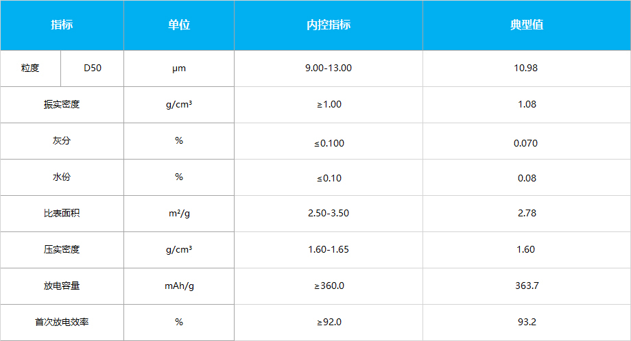The image size is (631, 341).
Task: Select the 粒度 cell
Action: [x=30, y=68]
